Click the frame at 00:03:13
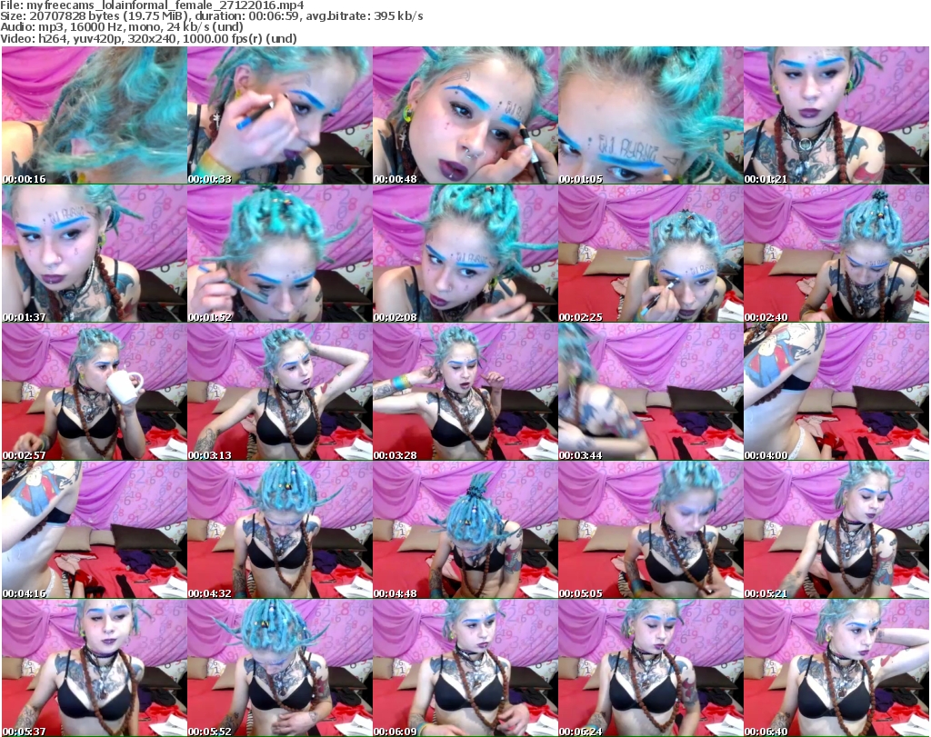The image size is (931, 737). (280, 392)
